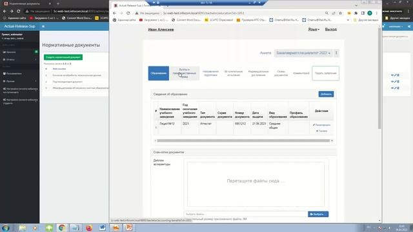This screenshot has width=413, height=232.
Task: Expand the Отчеты sidebar item
Action: pos(20,60)
